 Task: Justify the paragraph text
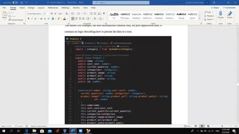click(x=83, y=19)
